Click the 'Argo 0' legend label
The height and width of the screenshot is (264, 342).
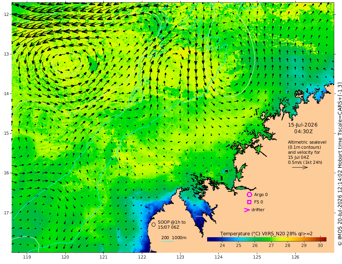(261, 195)
